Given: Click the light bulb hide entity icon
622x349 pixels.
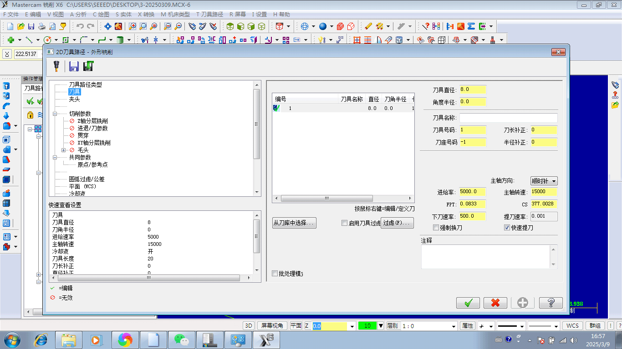Looking at the screenshot, I should (322, 40).
